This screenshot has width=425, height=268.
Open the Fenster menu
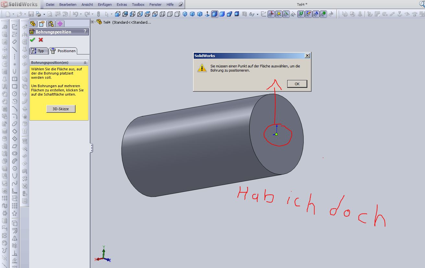tap(155, 5)
